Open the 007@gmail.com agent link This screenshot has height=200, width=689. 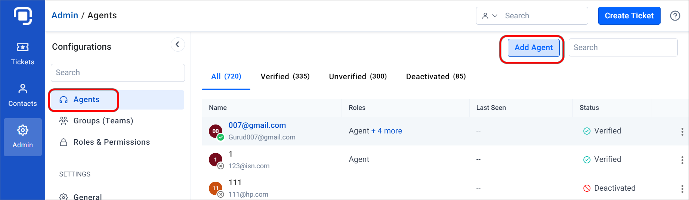pos(257,125)
